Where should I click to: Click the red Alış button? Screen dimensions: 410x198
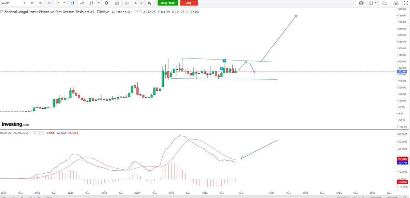click(189, 3)
